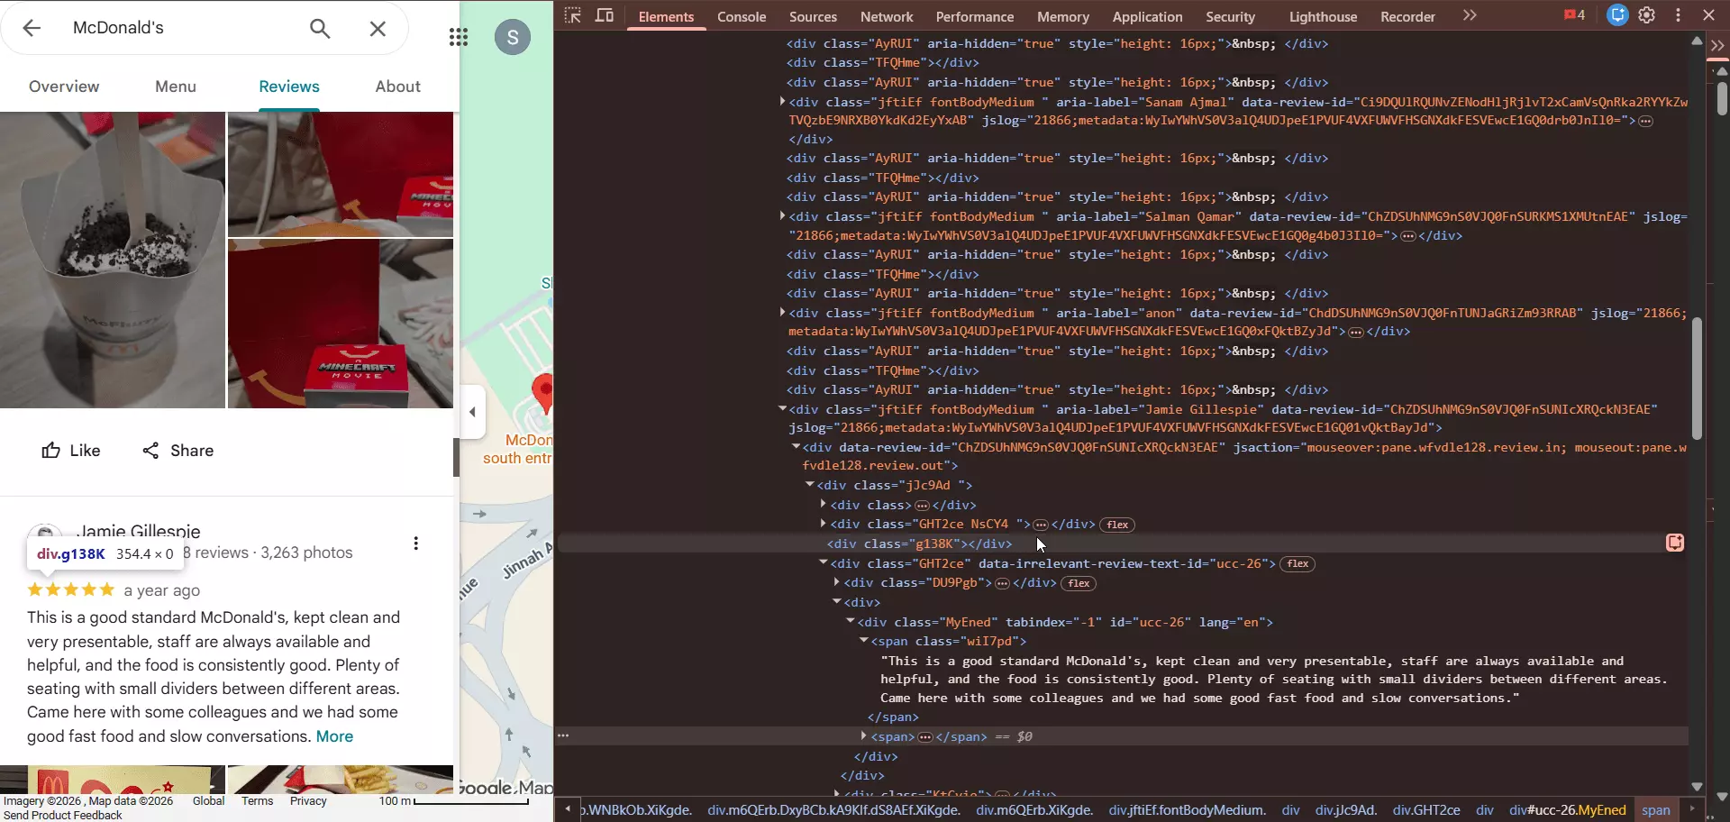Expand the GHT2ce NsCY4 div node
1730x822 pixels.
(824, 524)
